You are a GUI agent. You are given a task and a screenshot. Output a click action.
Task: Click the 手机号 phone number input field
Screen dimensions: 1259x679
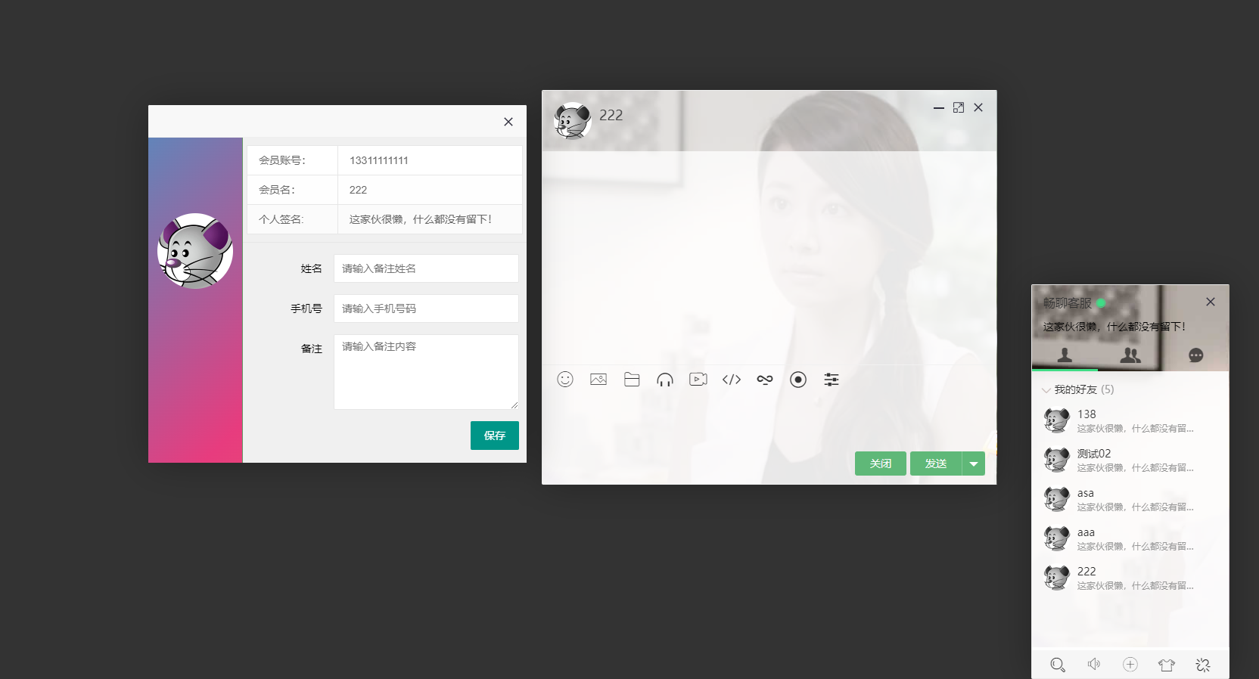point(426,308)
